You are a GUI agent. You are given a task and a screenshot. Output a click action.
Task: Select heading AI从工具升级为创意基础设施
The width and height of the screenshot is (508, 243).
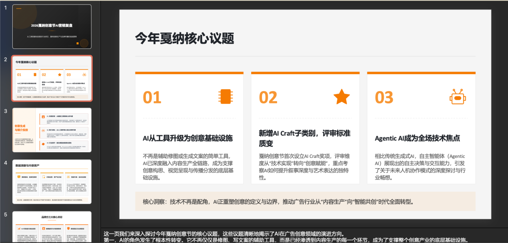point(188,139)
